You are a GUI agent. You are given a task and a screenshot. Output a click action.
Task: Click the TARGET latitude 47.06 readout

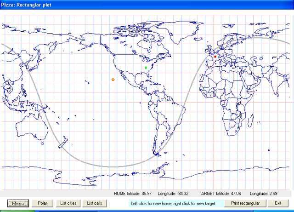click(220, 194)
